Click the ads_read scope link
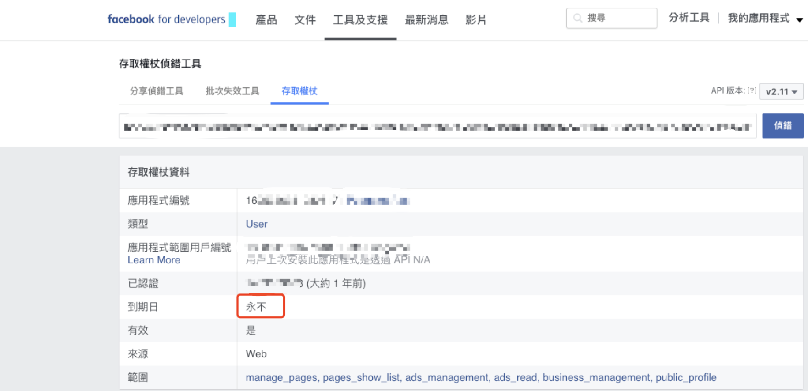Viewport: 808px width, 391px height. point(516,378)
